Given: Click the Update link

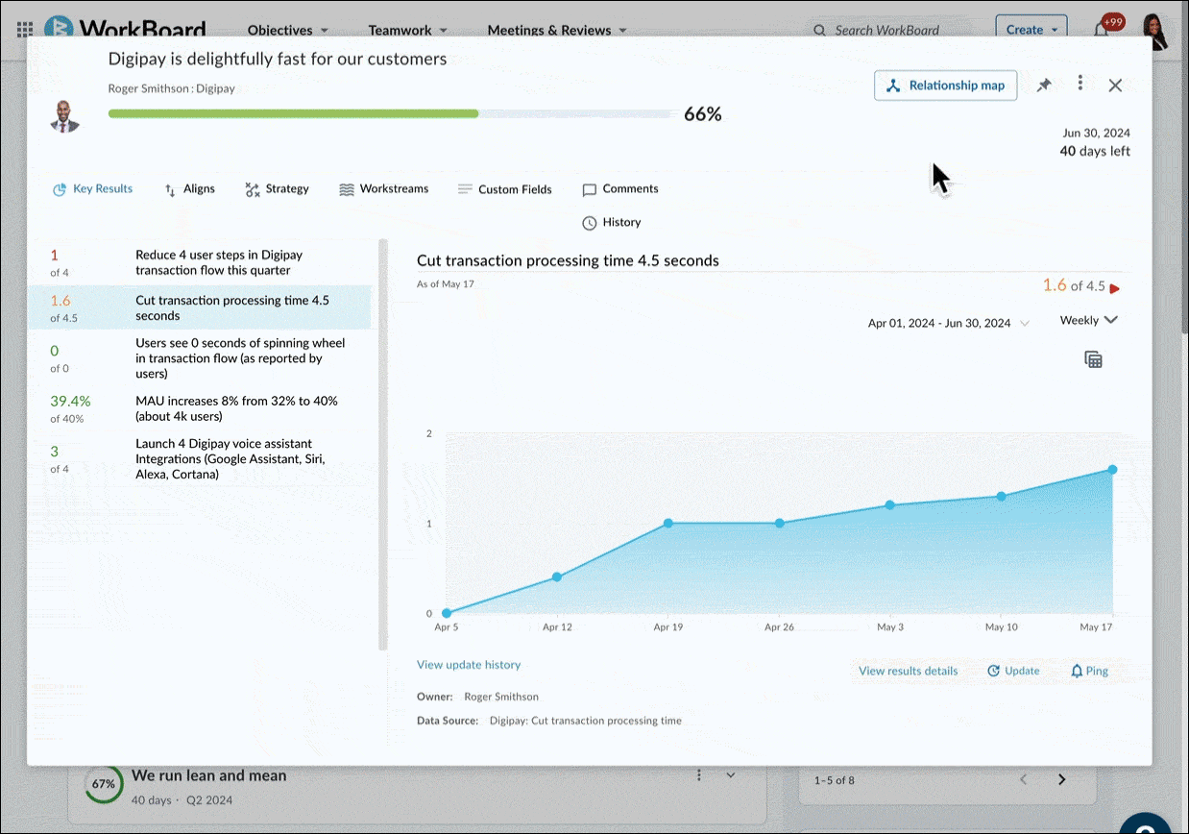Looking at the screenshot, I should click(x=1013, y=671).
